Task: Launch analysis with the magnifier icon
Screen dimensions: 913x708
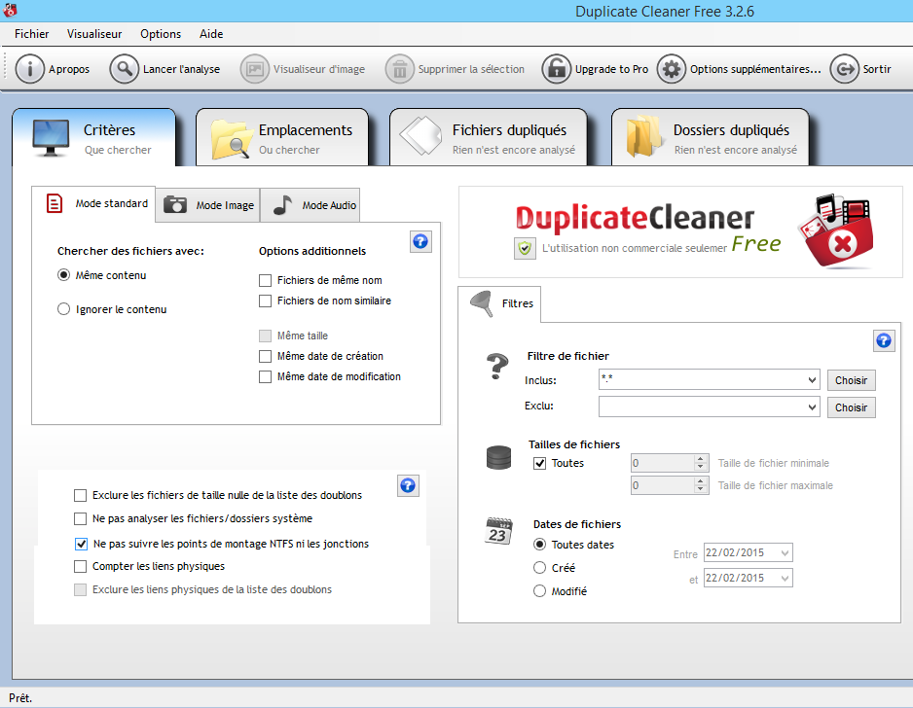Action: tap(124, 69)
